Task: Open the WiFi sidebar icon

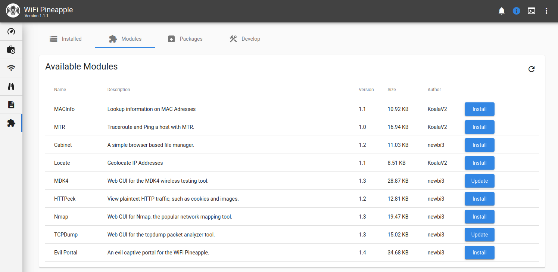Action: click(11, 68)
